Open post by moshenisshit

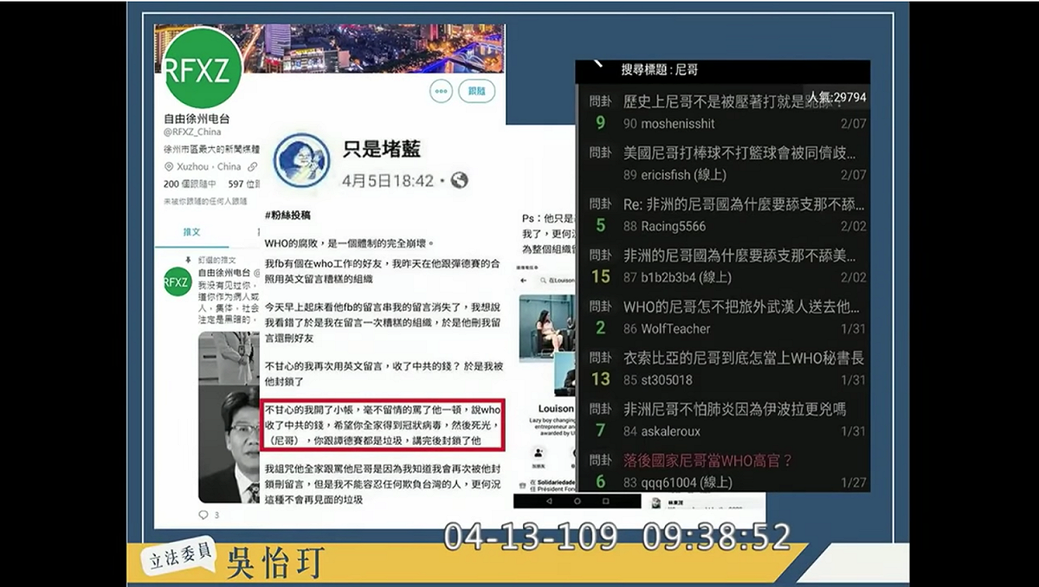click(x=723, y=113)
